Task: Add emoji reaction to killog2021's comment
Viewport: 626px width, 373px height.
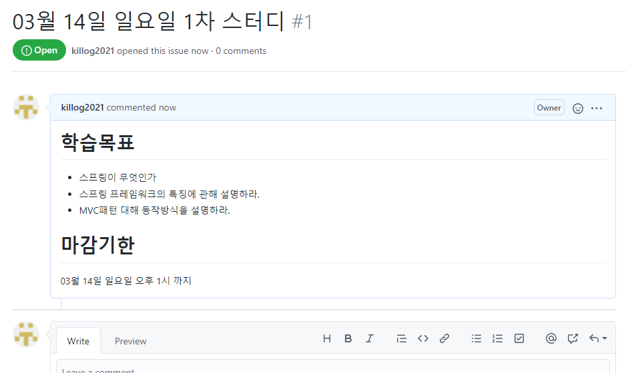Action: [x=578, y=109]
